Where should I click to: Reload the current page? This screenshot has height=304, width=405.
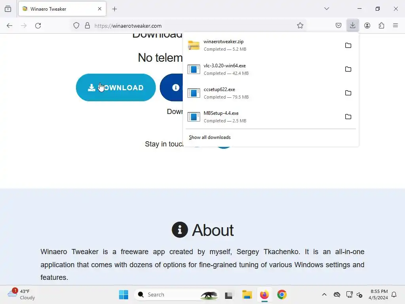(x=38, y=26)
